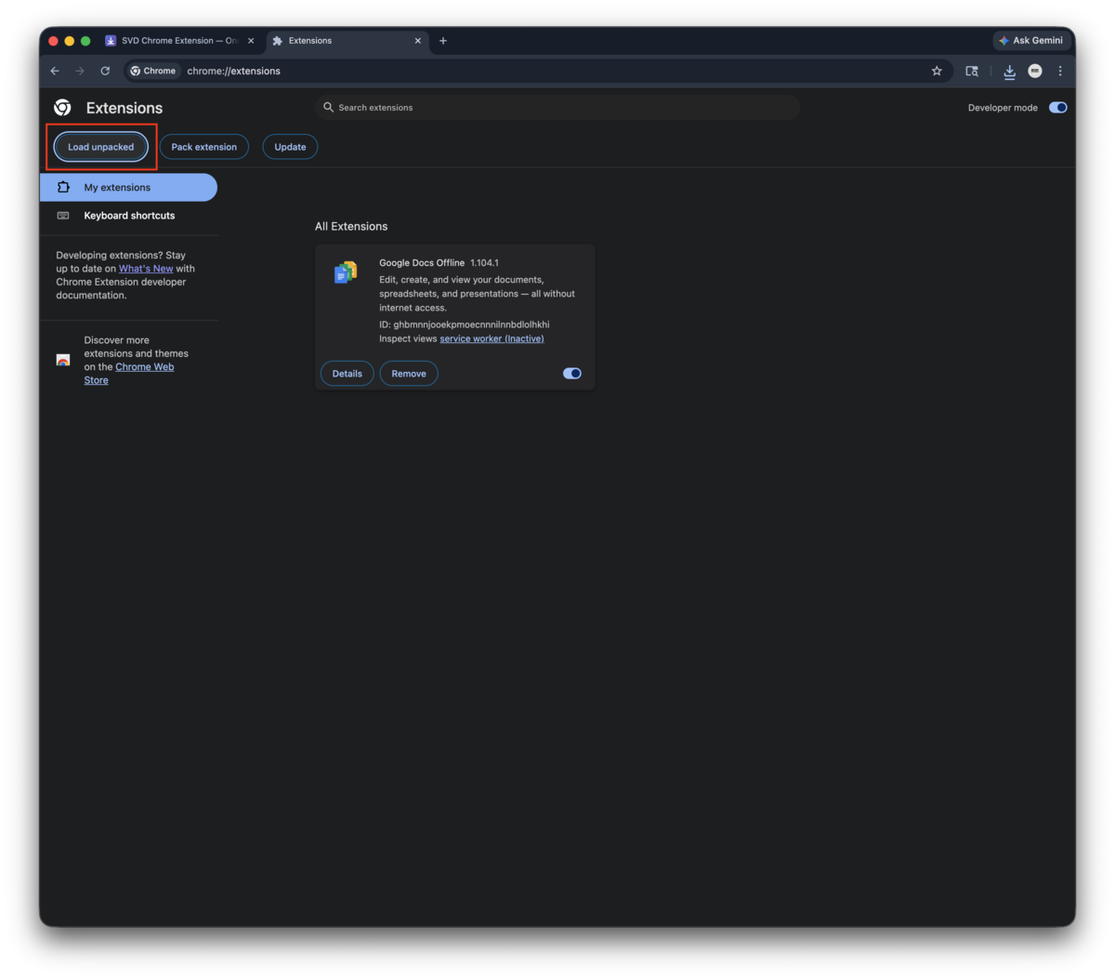The image size is (1115, 979).
Task: Click the Chrome site info chip
Action: coord(153,71)
